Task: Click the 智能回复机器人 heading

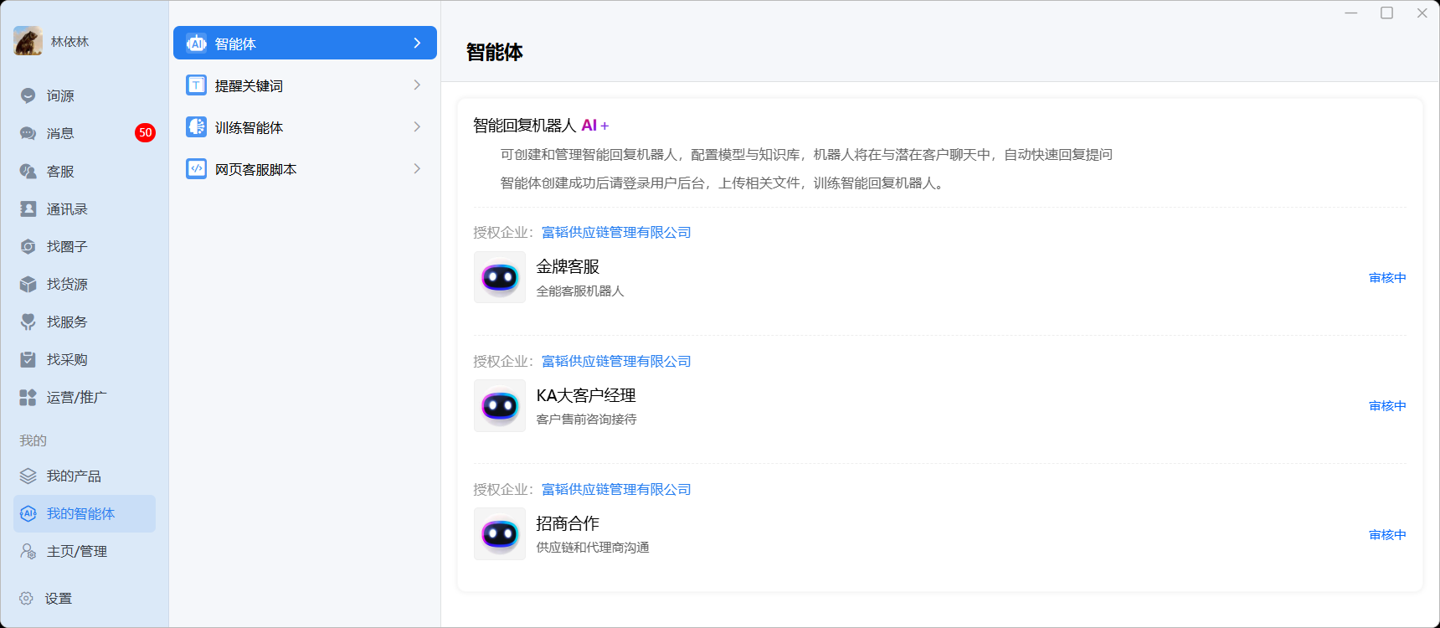Action: tap(525, 126)
